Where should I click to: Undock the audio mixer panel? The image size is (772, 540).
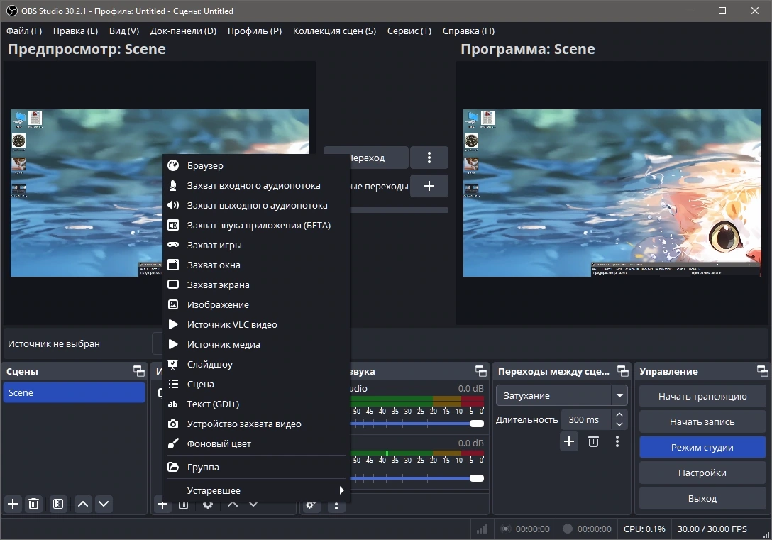point(480,371)
